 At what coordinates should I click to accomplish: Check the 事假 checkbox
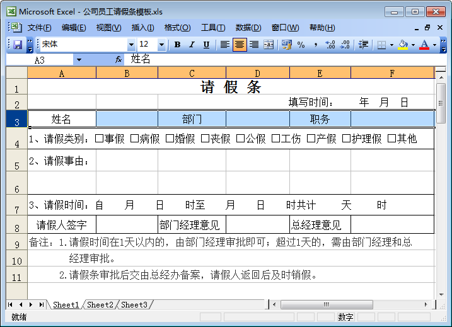[99, 138]
